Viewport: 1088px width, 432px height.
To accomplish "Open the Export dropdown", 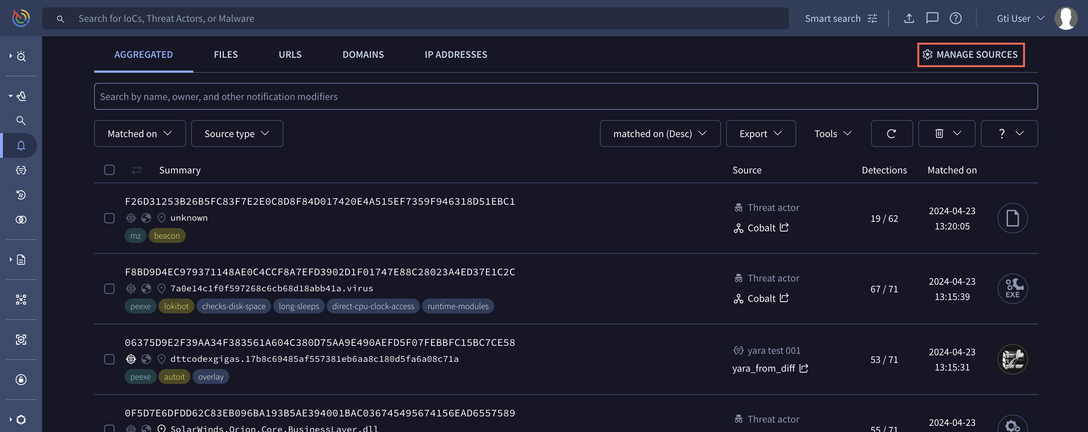I will (760, 133).
